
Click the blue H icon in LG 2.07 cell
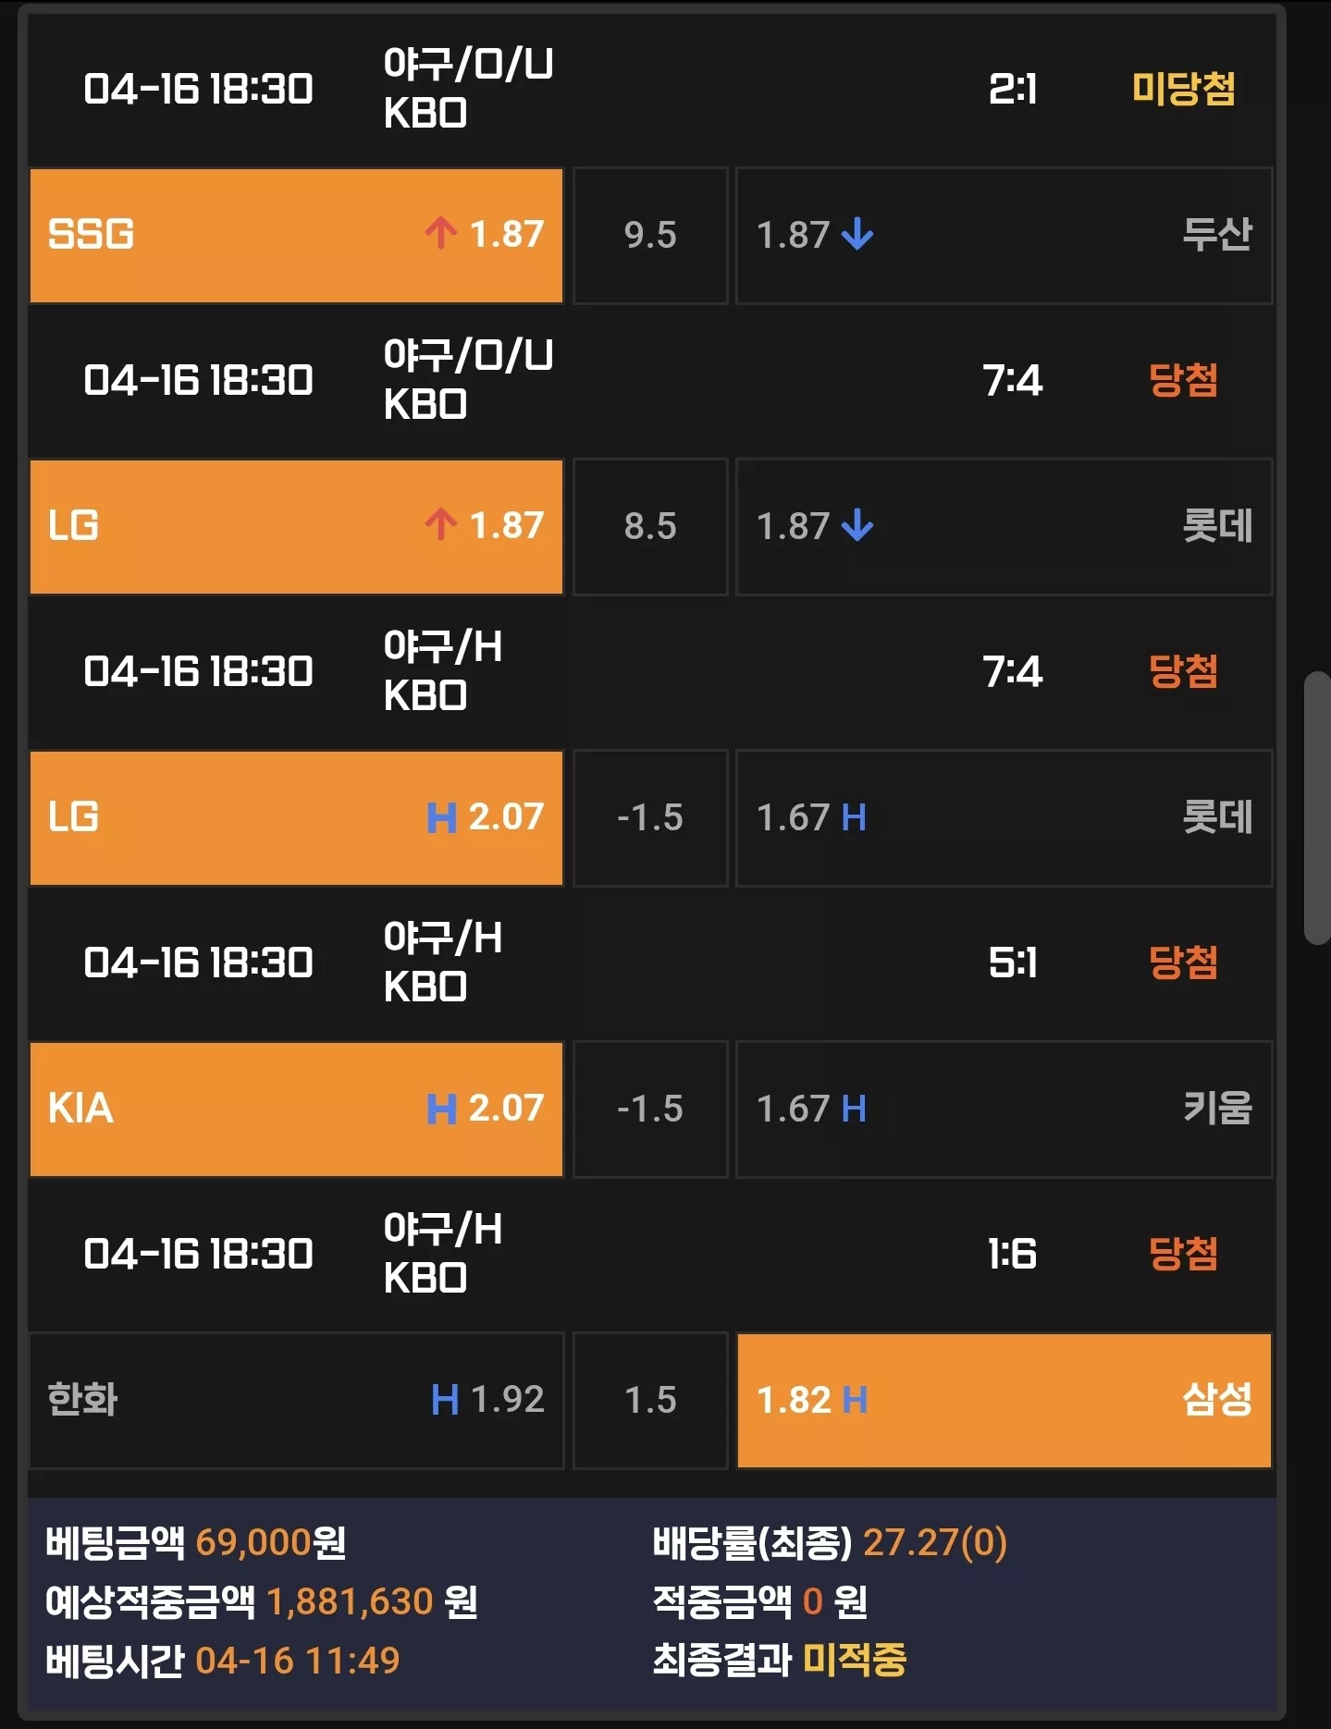441,817
